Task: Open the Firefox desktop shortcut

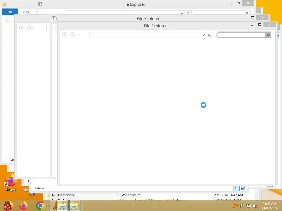Action: [10, 183]
